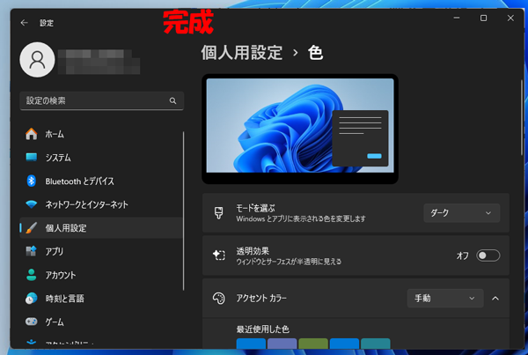This screenshot has height=355, width=528.
Task: Open the モードを選ぶ dropdown showing ダーク
Action: [461, 212]
